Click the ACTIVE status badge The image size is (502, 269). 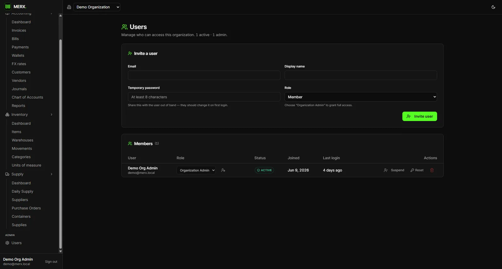pos(264,170)
